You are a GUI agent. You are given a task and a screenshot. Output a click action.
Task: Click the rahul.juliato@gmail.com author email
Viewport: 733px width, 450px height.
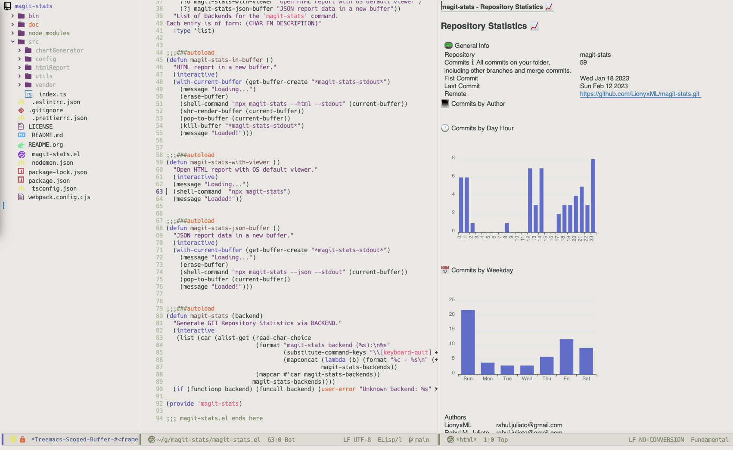click(x=529, y=425)
